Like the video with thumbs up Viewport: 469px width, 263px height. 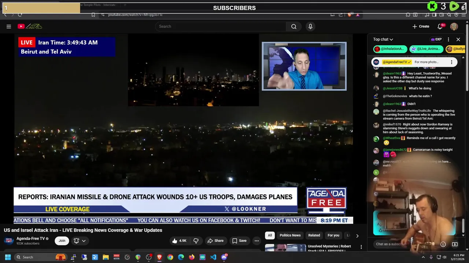pyautogui.click(x=179, y=241)
